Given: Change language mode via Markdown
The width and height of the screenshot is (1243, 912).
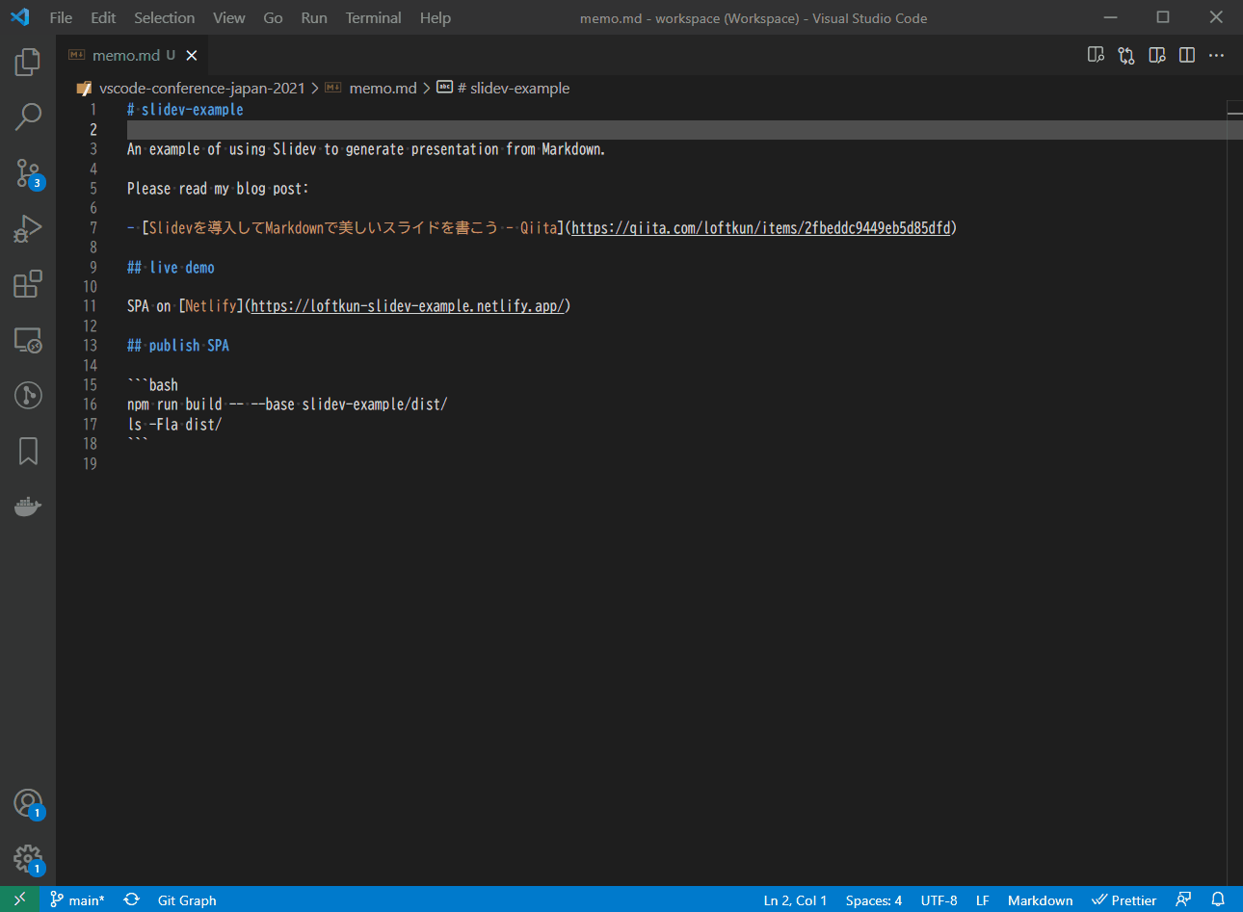Looking at the screenshot, I should click(1040, 899).
